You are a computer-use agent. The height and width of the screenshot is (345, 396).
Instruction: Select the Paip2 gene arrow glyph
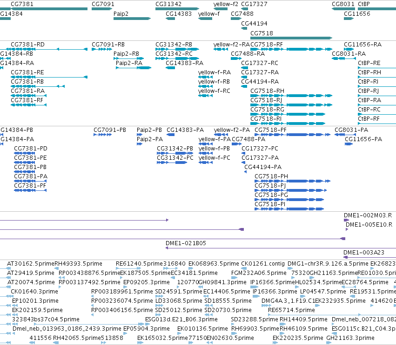pyautogui.click(x=132, y=19)
